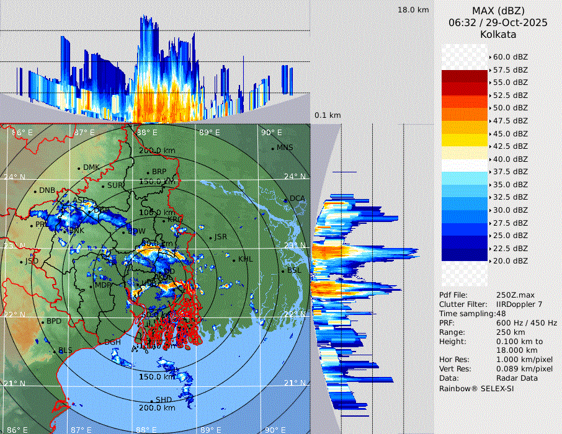This screenshot has height=434, width=562.
Task: Click the 18.0 km height label
Action: click(x=413, y=10)
